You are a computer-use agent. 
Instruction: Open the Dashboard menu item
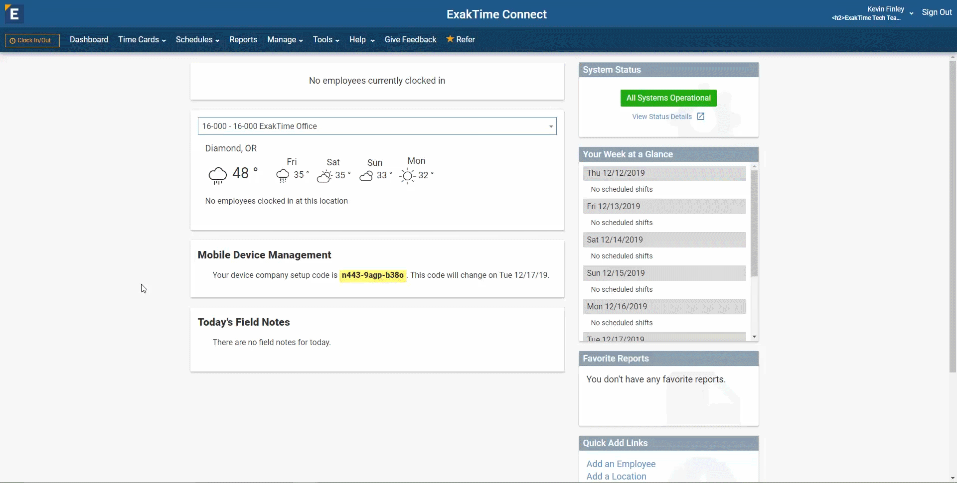tap(89, 40)
